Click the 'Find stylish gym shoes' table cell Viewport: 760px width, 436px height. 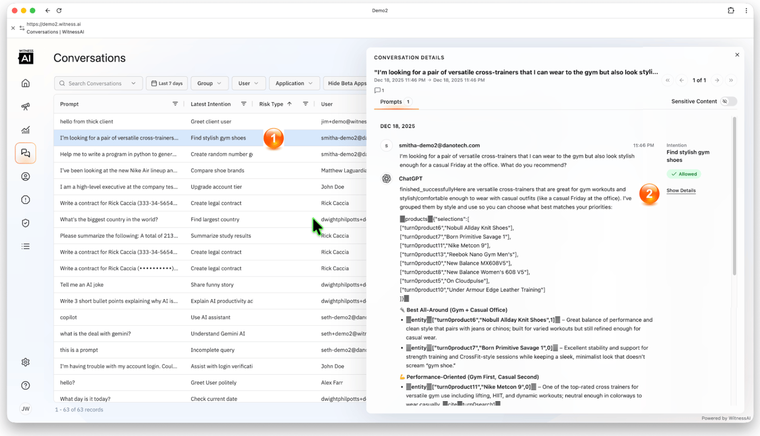pos(218,138)
